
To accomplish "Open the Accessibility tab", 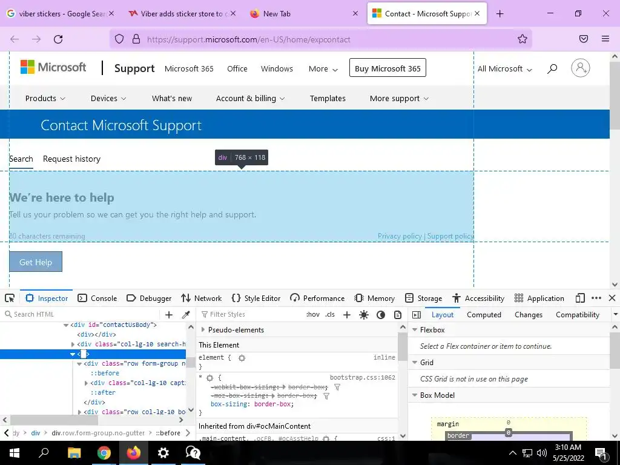I will [x=478, y=298].
